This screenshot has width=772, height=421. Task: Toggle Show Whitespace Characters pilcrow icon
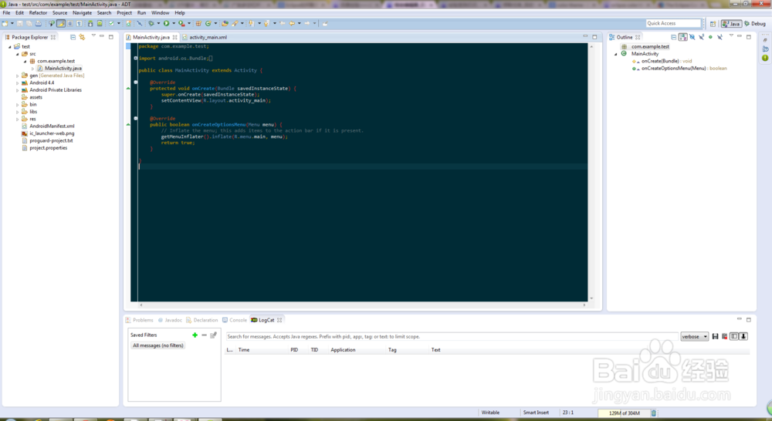point(79,23)
